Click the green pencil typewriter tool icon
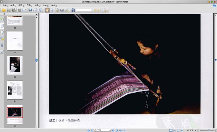Screen dimensions: 217x132 67,10
